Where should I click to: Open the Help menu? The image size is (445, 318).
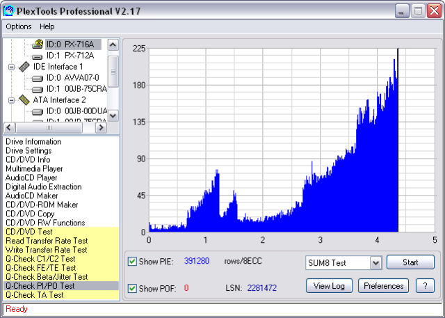coord(47,26)
